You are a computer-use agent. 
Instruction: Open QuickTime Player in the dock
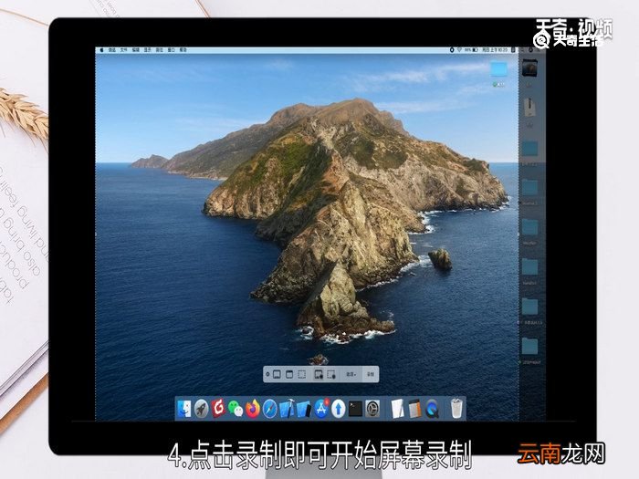click(x=433, y=409)
